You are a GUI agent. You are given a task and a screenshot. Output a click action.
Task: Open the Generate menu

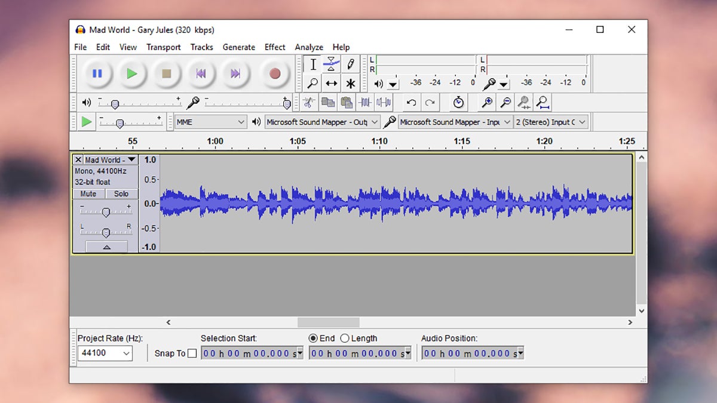(239, 47)
